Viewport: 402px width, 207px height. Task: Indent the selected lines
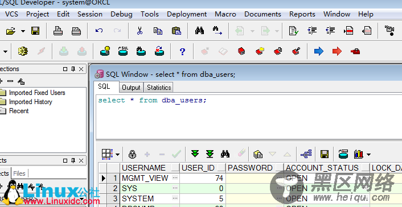tap(312, 31)
